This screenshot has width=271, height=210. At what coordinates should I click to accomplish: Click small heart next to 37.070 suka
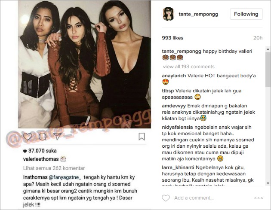(25, 151)
